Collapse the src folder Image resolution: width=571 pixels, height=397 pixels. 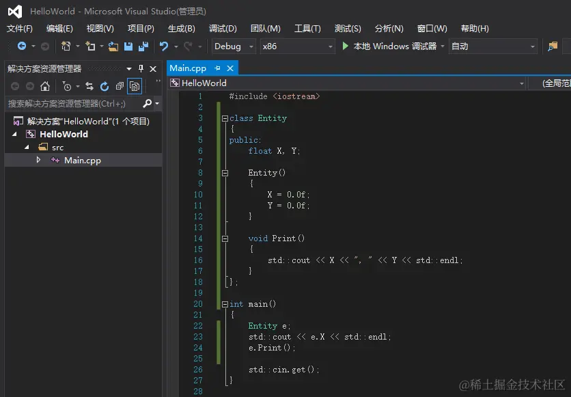pyautogui.click(x=27, y=147)
